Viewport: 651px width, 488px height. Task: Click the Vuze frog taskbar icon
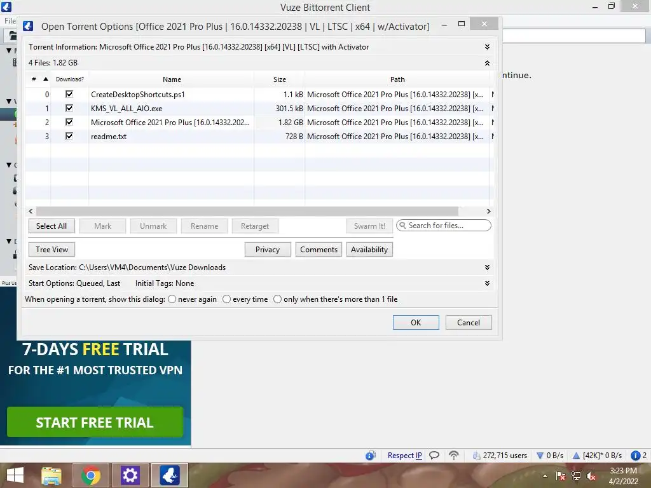tap(169, 475)
